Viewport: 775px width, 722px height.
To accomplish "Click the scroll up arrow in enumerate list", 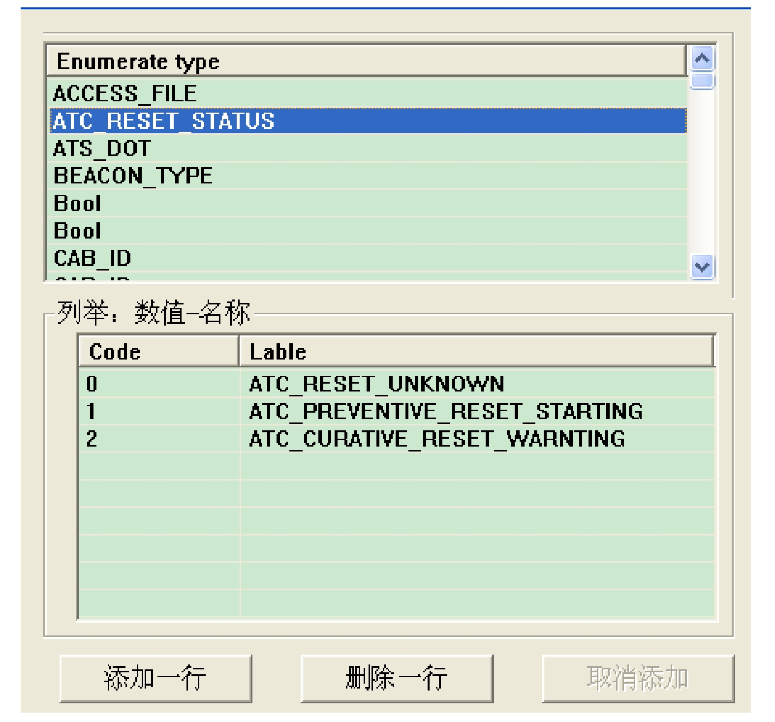I will (702, 59).
